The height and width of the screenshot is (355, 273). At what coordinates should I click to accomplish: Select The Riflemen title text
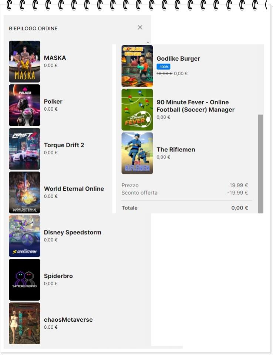point(176,150)
